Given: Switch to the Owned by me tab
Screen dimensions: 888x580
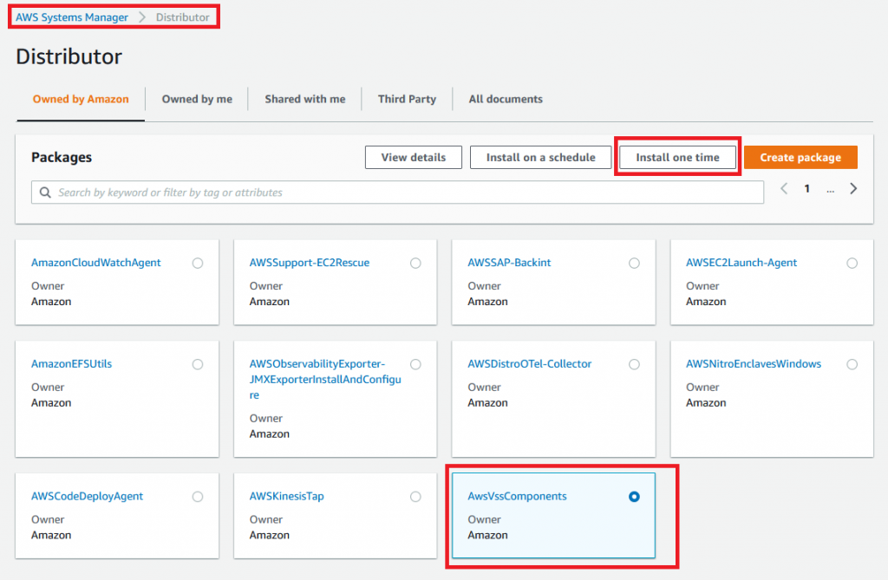Looking at the screenshot, I should pyautogui.click(x=197, y=99).
